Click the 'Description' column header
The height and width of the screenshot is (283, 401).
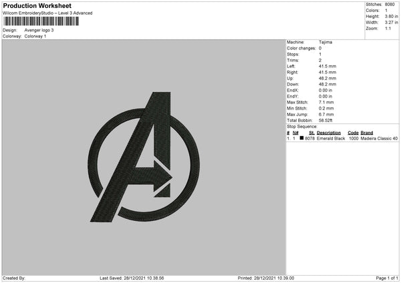click(329, 133)
